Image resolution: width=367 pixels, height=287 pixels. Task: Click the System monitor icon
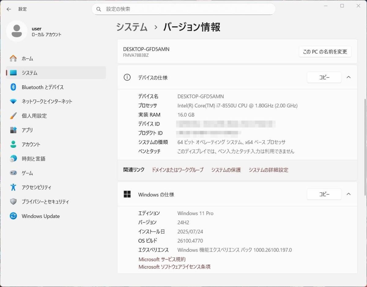click(x=13, y=73)
